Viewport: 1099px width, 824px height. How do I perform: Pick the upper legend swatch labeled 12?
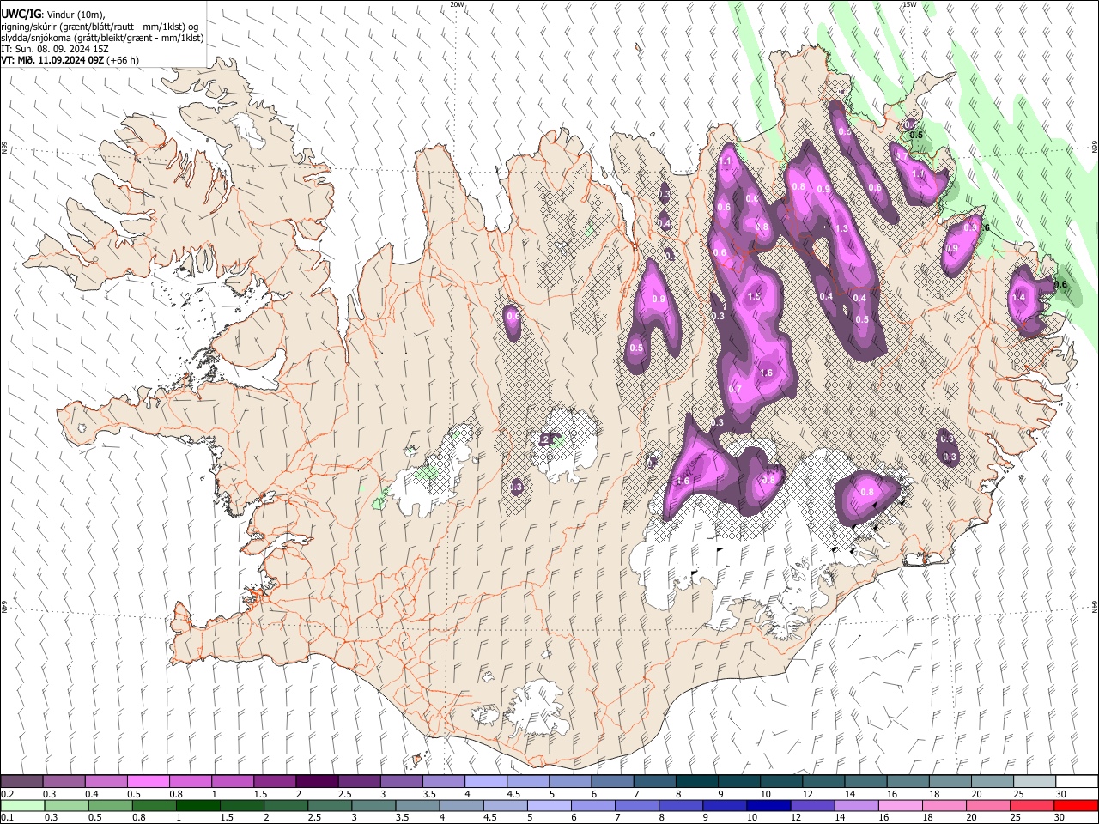click(x=823, y=782)
